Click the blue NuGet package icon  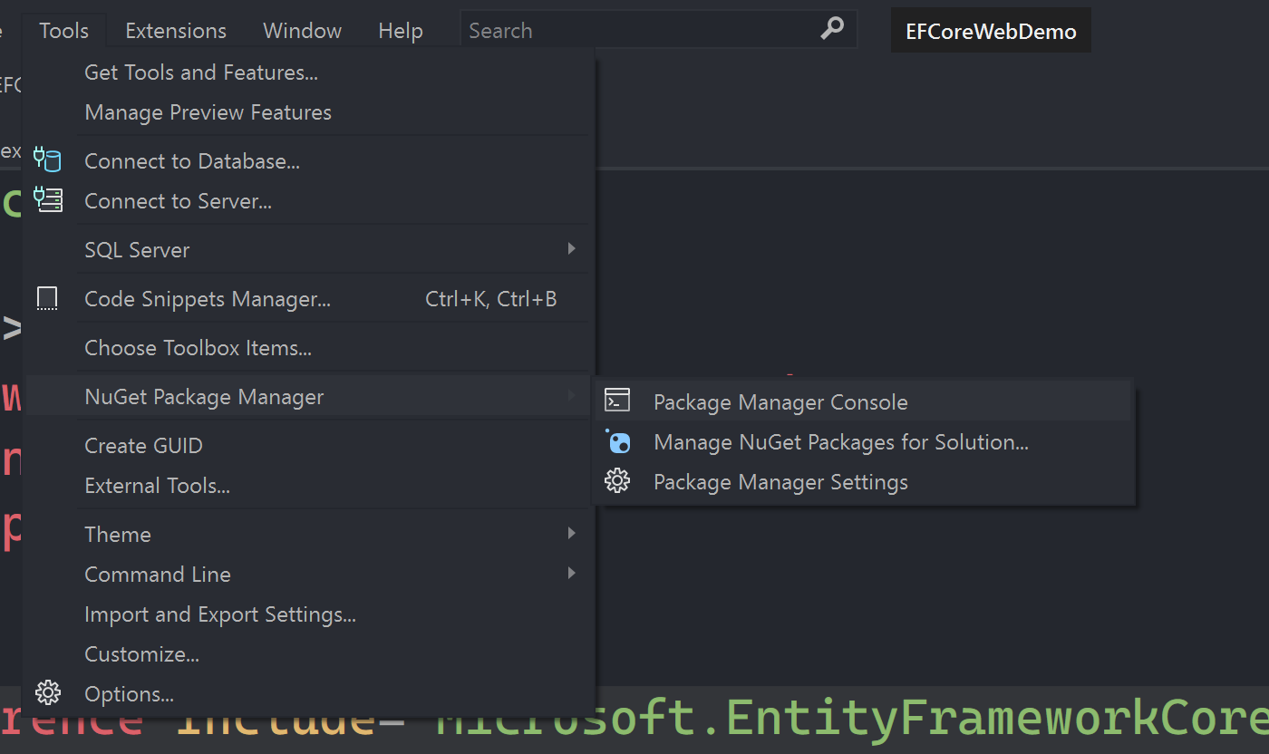[x=617, y=441]
